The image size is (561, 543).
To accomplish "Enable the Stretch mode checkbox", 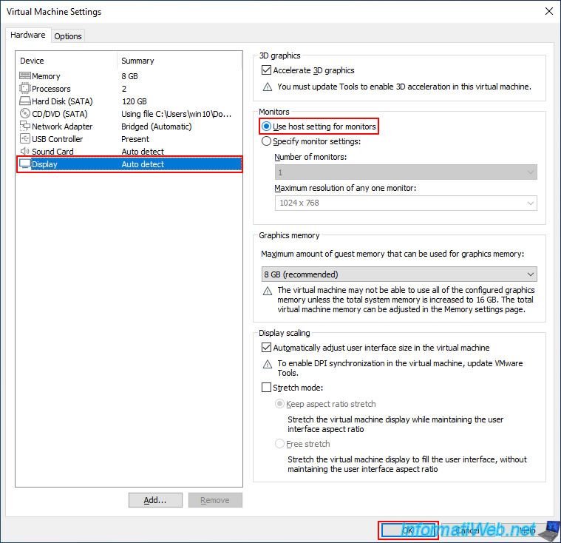I will coord(266,388).
